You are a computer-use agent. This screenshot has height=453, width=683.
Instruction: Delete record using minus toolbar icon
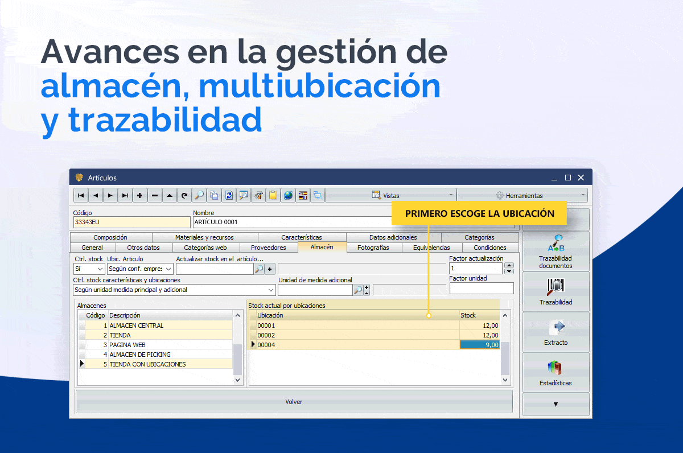tap(155, 196)
